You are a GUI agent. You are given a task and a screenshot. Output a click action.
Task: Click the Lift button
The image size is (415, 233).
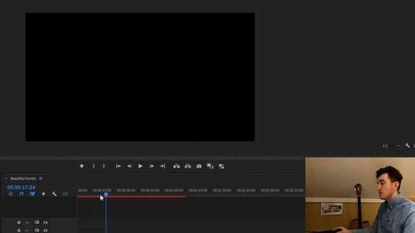point(176,166)
